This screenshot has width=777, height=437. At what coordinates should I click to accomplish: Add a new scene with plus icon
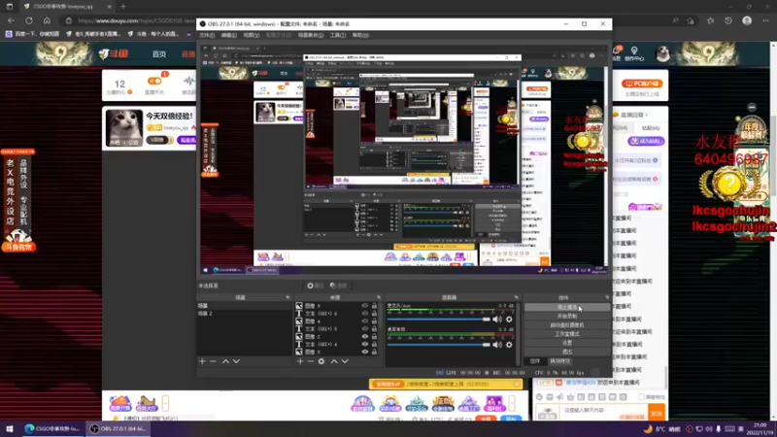pos(202,361)
